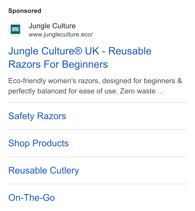
Task: Go to the Shop Products sitelink
Action: [38, 143]
